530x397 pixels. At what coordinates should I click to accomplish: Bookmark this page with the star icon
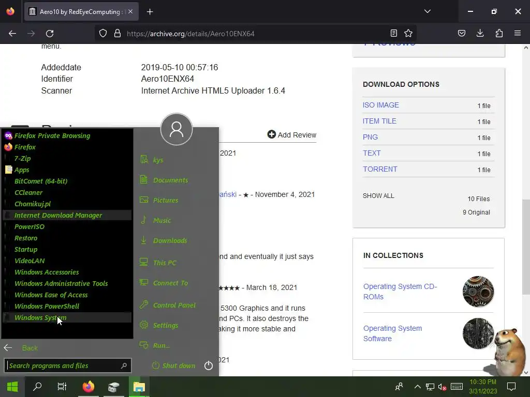click(408, 34)
